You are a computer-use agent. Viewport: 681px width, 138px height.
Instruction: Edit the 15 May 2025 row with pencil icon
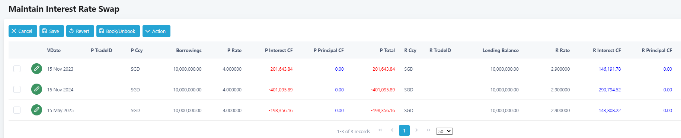pyautogui.click(x=36, y=110)
